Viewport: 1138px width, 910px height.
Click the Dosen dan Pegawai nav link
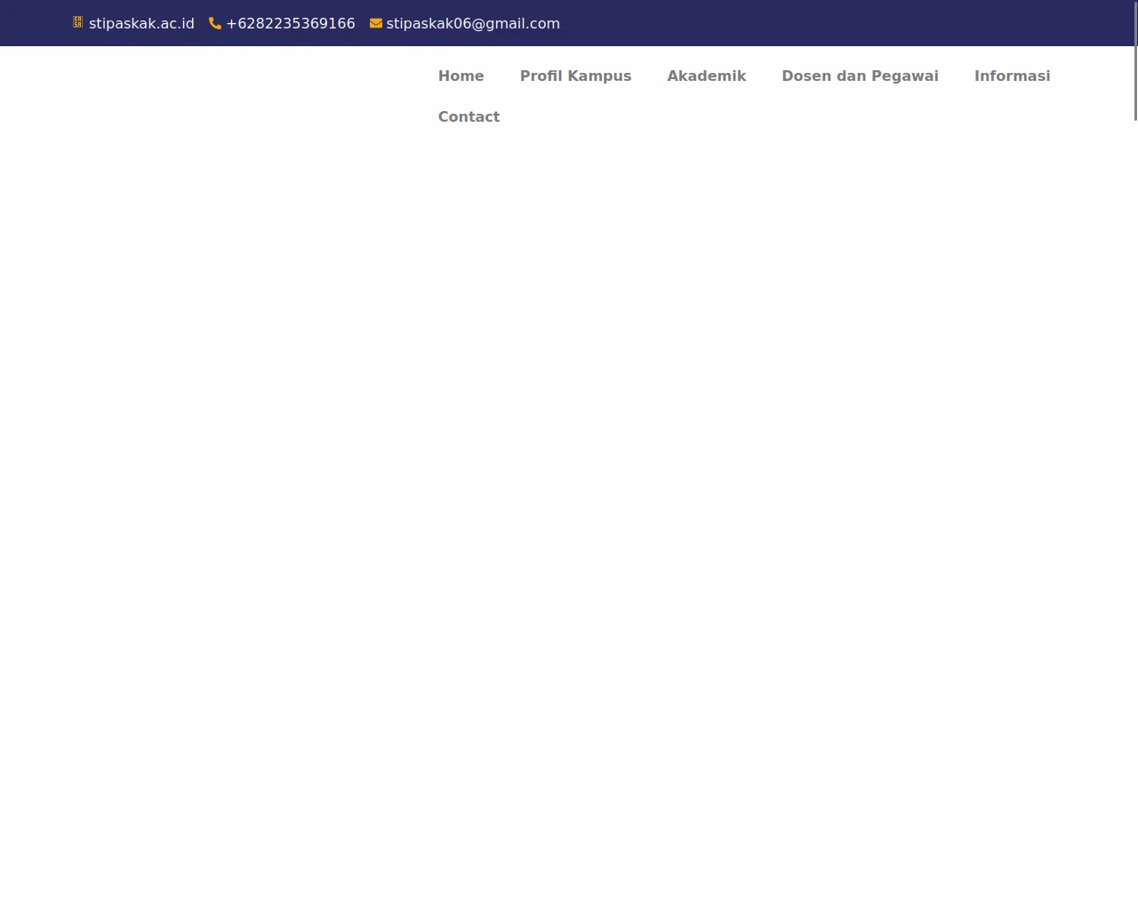[860, 76]
